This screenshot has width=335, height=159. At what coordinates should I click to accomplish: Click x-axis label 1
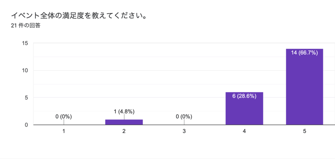(x=64, y=132)
